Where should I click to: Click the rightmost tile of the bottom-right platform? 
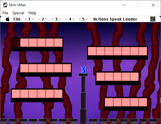click(143, 102)
